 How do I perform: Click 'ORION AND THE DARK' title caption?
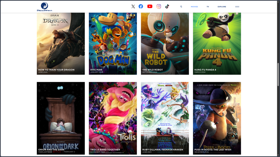click(51, 150)
